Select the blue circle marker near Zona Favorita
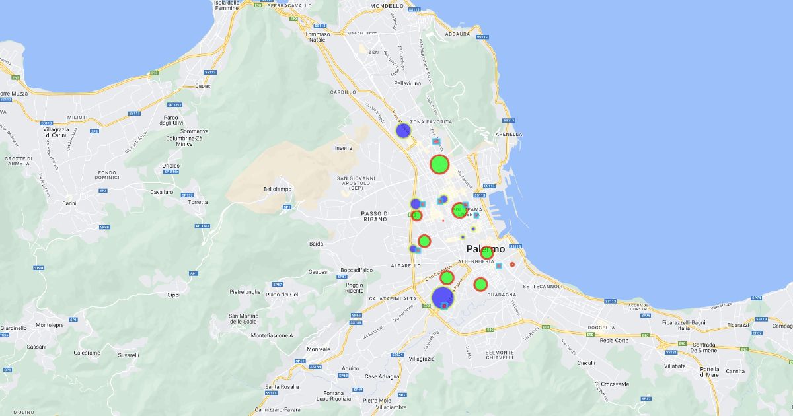The height and width of the screenshot is (416, 793). coord(404,131)
